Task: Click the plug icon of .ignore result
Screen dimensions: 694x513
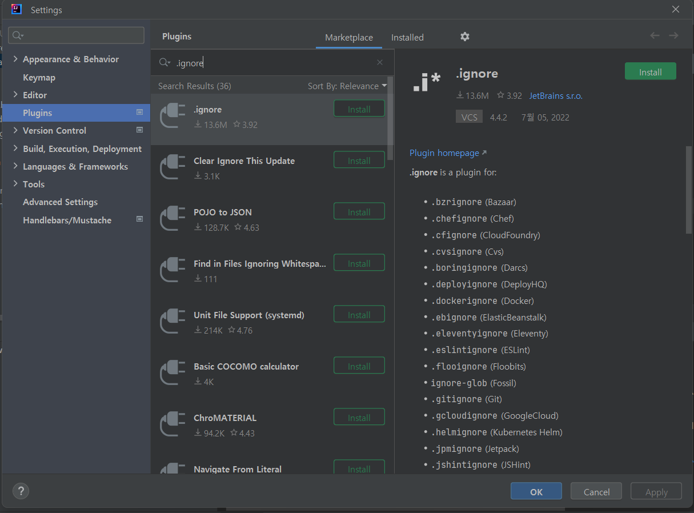Action: click(x=173, y=115)
